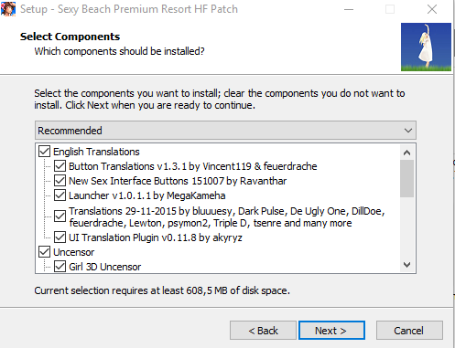Cancel the setup wizard
This screenshot has height=348, width=455.
click(x=409, y=331)
